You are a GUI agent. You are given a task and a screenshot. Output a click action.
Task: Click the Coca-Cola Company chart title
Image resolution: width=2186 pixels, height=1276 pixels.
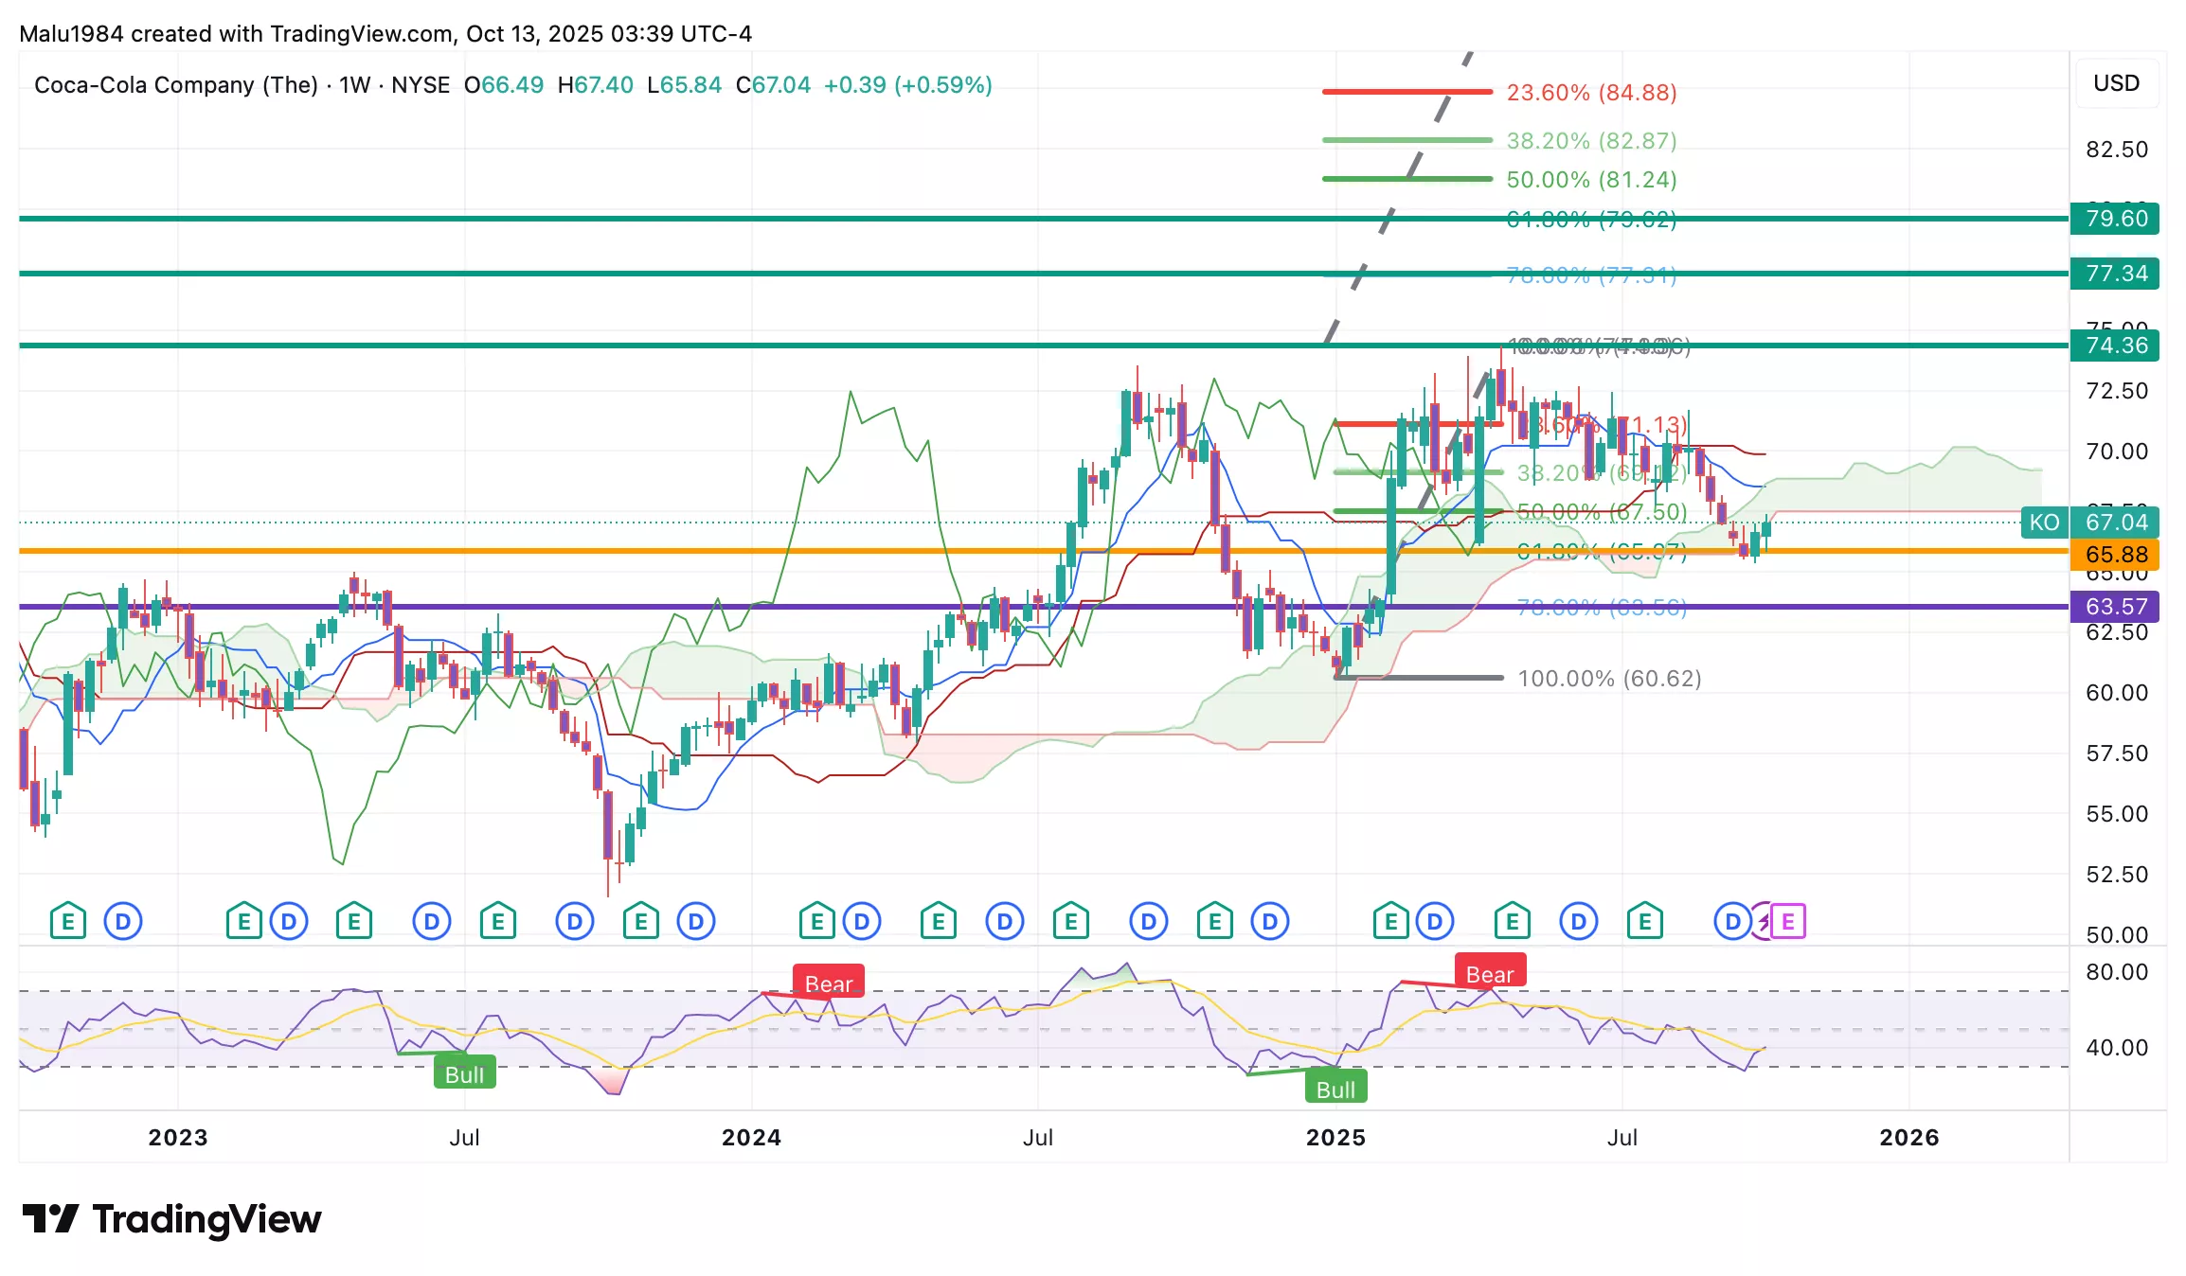176,85
